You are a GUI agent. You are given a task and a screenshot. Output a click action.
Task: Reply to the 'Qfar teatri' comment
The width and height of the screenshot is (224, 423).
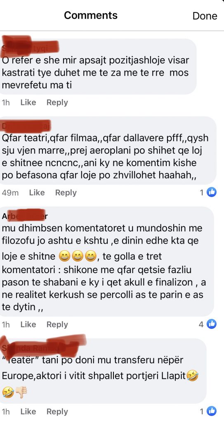tap(66, 192)
